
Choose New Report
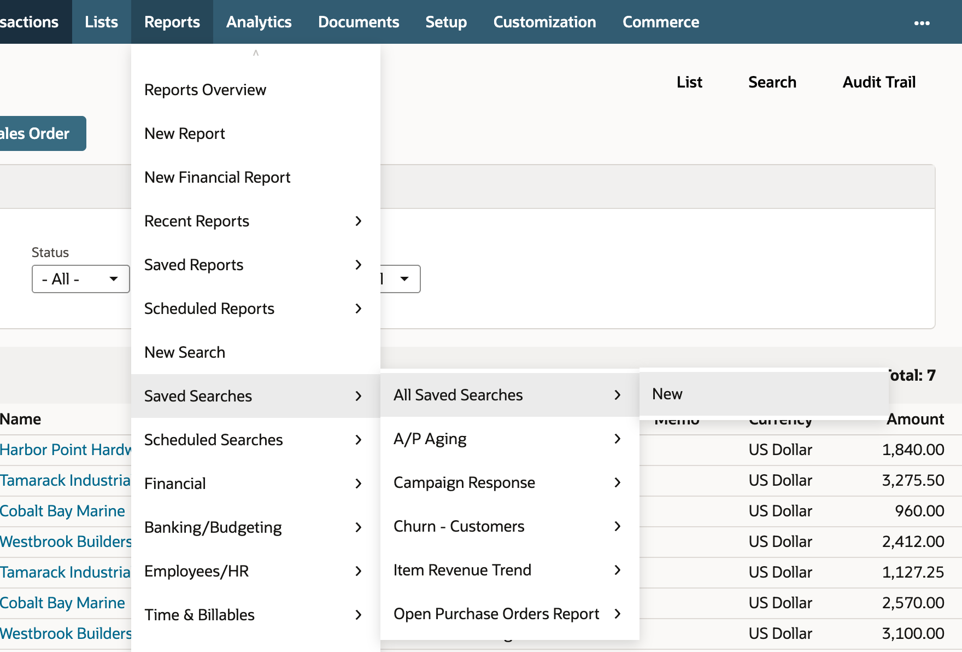256,133
